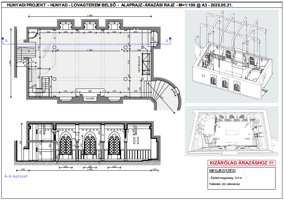Select the left 'A' section marker
Viewport: 284px width, 200px height.
click(6, 41)
